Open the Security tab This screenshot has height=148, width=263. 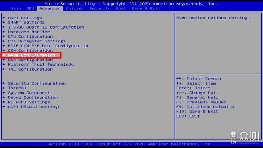(x=100, y=8)
